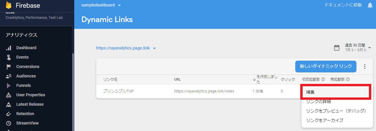Click the Events touch icon
Image resolution: width=376 pixels, height=131 pixels.
coord(9,57)
